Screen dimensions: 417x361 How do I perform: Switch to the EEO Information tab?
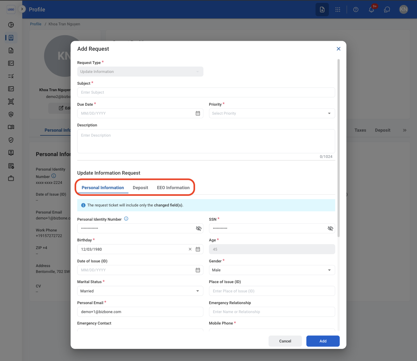point(173,188)
